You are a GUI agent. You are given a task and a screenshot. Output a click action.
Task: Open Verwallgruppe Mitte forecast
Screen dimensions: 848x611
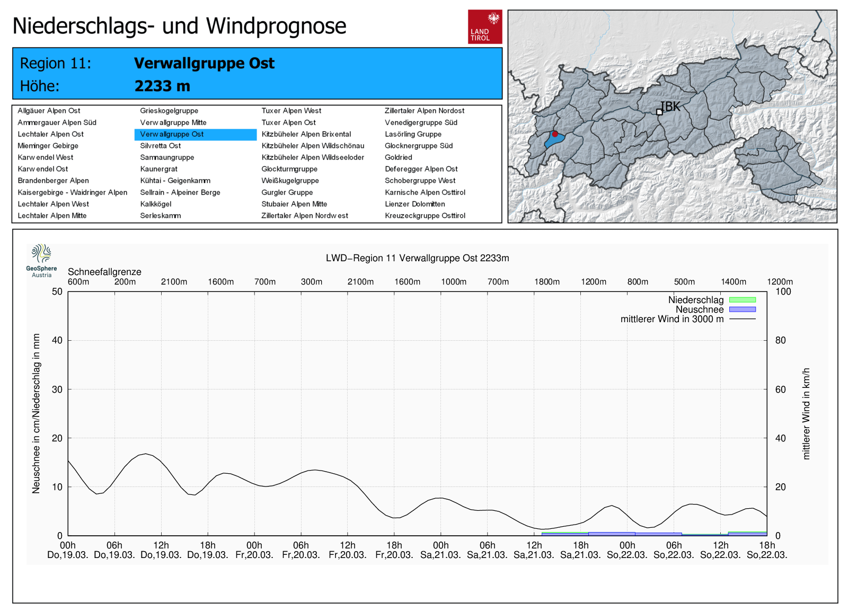coord(173,122)
